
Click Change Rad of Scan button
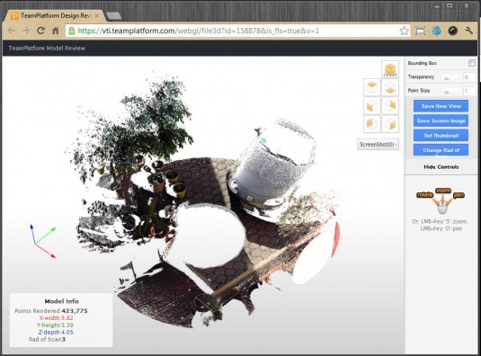coord(441,150)
